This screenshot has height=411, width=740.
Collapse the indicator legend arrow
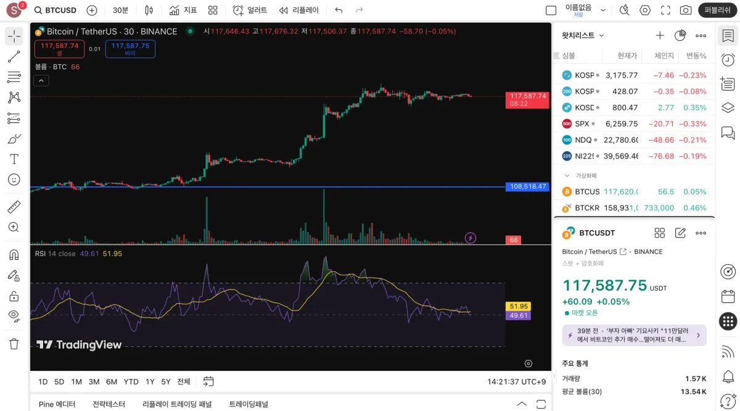tap(41, 80)
